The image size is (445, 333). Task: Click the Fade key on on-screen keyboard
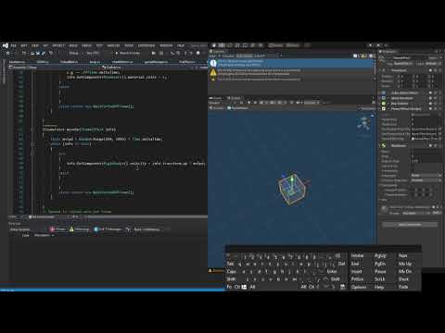[403, 287]
